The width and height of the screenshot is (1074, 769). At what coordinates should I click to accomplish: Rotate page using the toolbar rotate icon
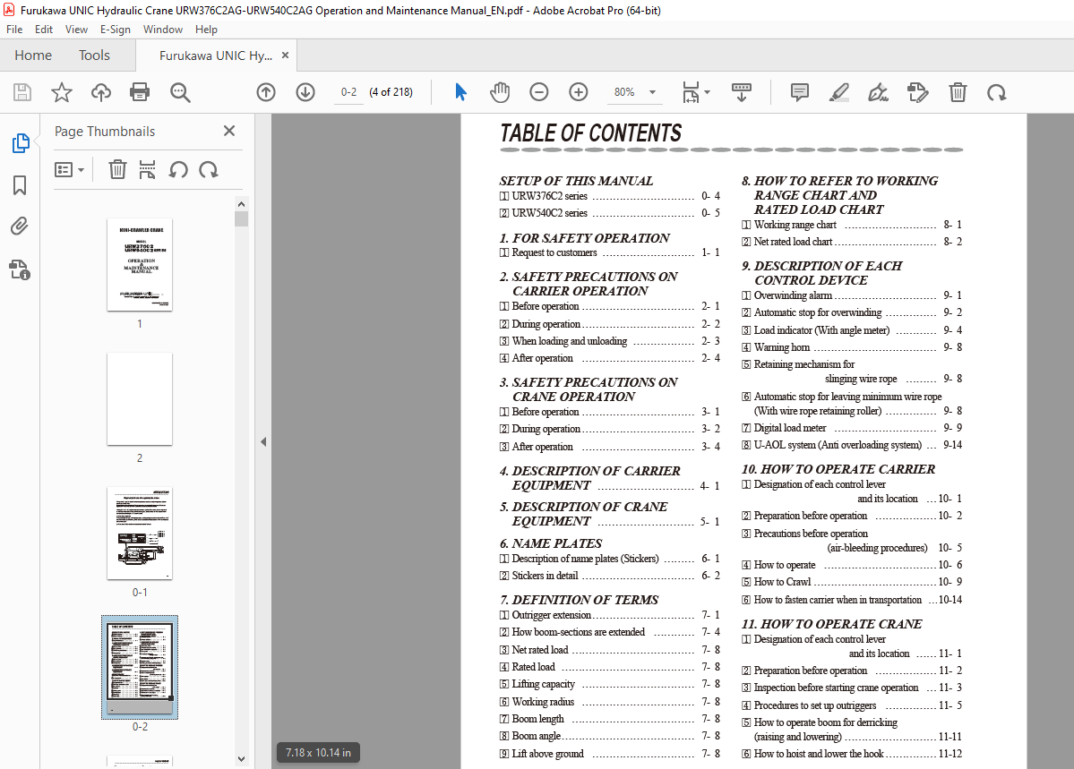click(997, 91)
